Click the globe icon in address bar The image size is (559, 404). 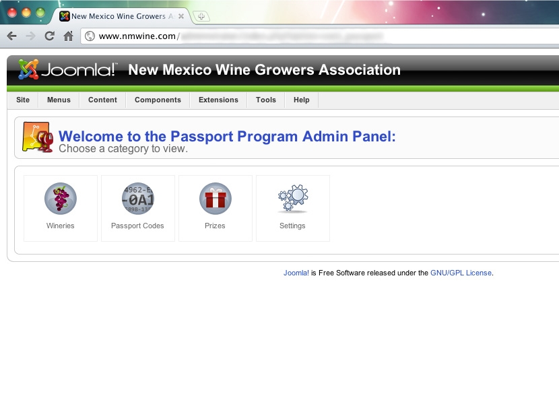pyautogui.click(x=90, y=36)
